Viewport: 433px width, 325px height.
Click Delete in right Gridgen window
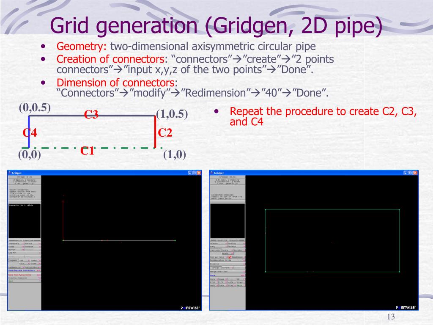(236, 247)
